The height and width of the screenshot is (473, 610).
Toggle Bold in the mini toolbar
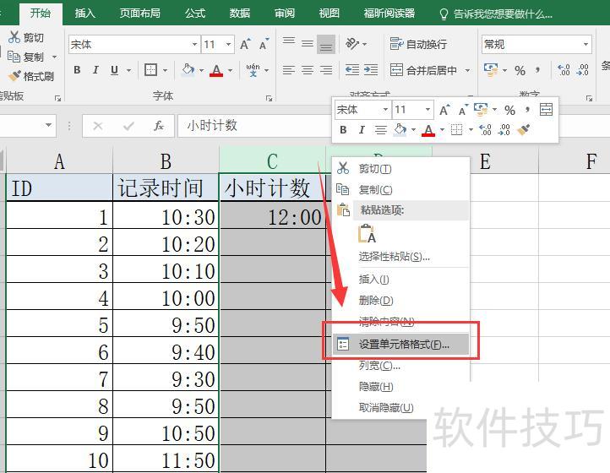coord(343,129)
